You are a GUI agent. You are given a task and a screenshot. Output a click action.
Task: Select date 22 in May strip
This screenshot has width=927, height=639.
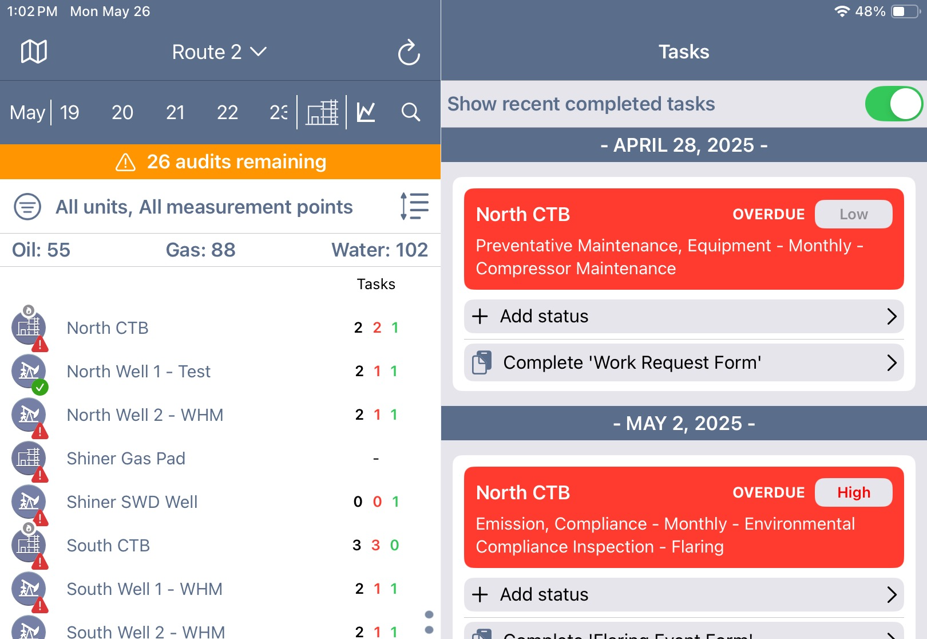227,112
